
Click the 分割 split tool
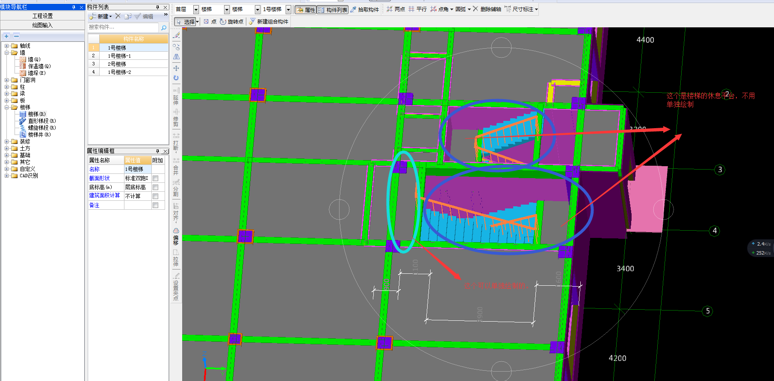point(176,188)
